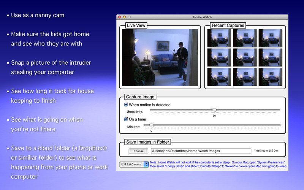Enable the 'When motion is detected' checkbox

[127, 105]
